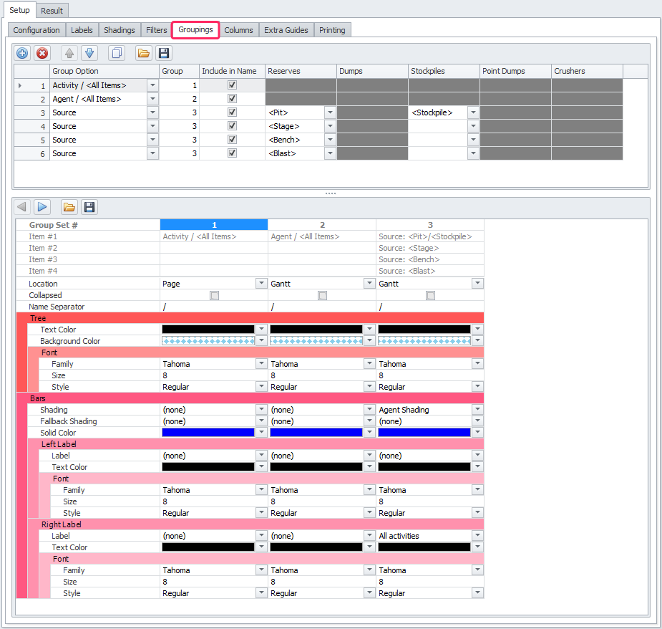Click the Group Option column header
The image size is (662, 629).
[104, 71]
